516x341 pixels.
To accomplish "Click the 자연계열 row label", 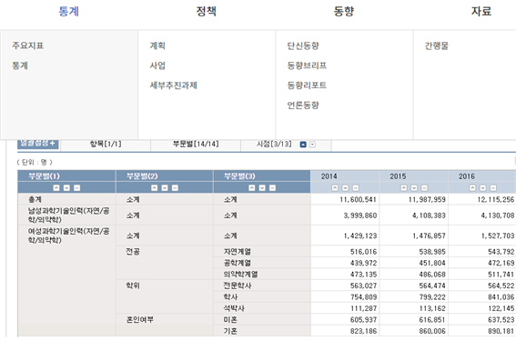I will (x=238, y=252).
